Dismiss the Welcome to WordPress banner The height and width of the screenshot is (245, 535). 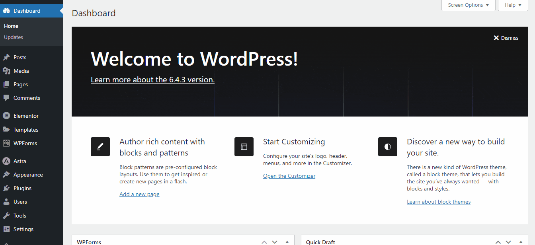tap(506, 38)
